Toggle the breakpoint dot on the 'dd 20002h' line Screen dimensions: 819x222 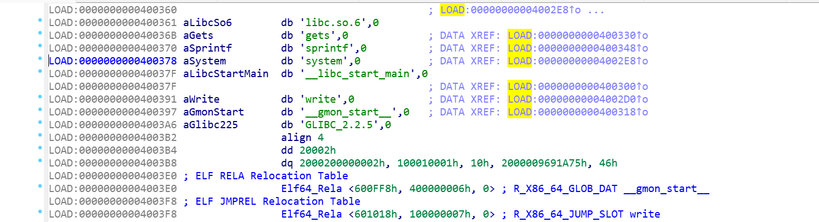[x=40, y=150]
